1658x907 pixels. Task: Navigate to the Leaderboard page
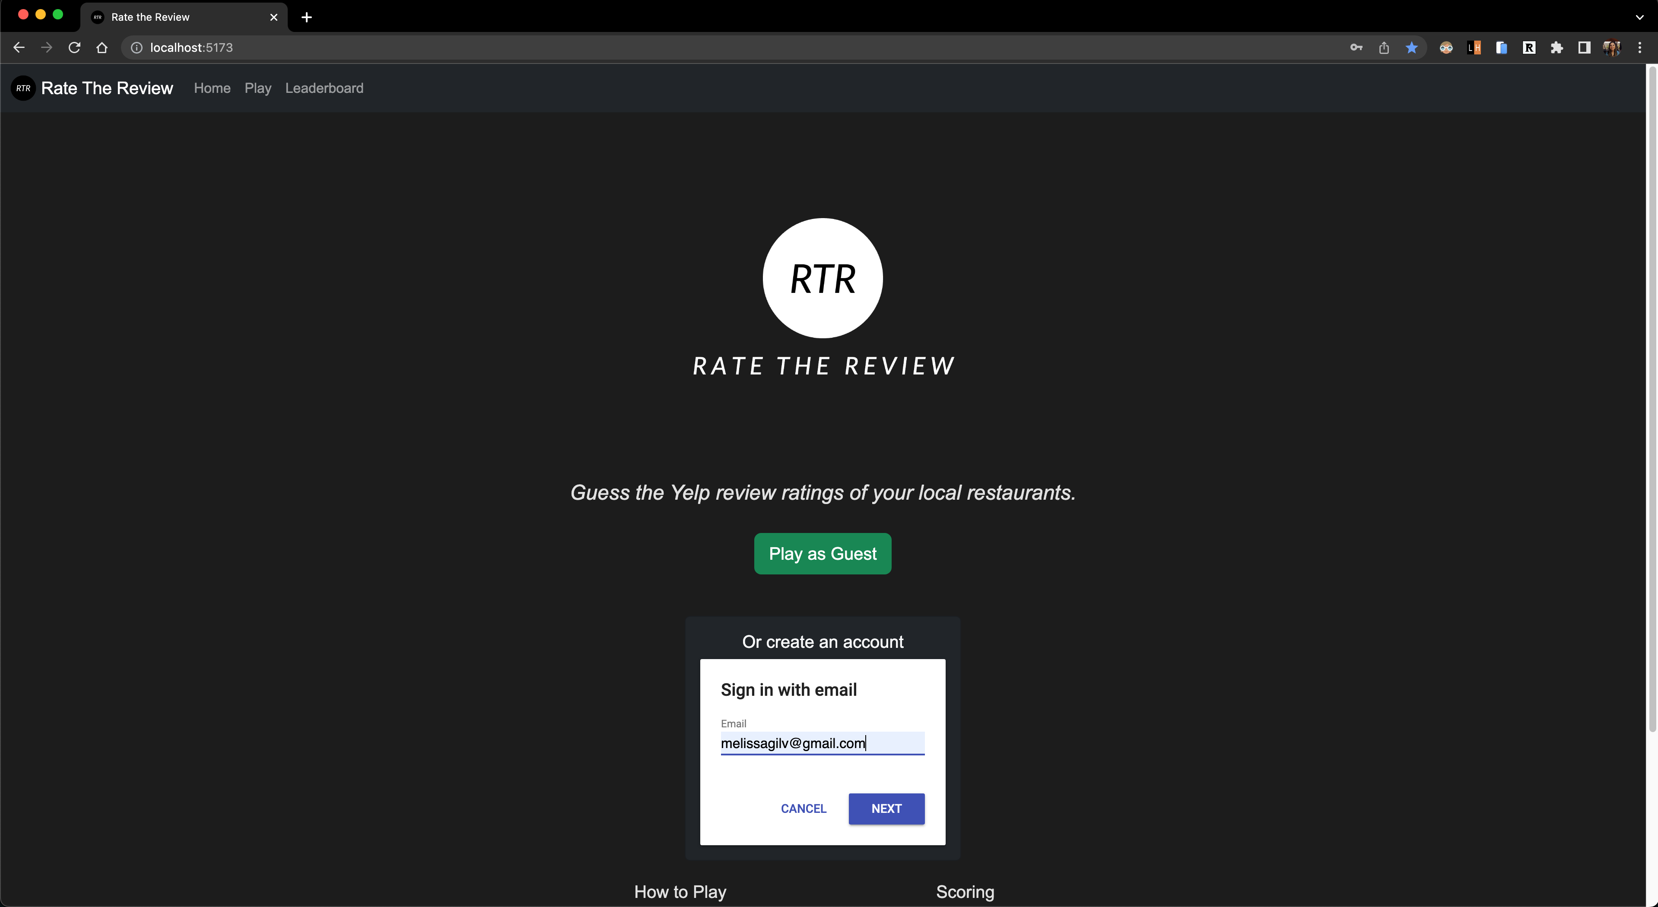pos(324,88)
